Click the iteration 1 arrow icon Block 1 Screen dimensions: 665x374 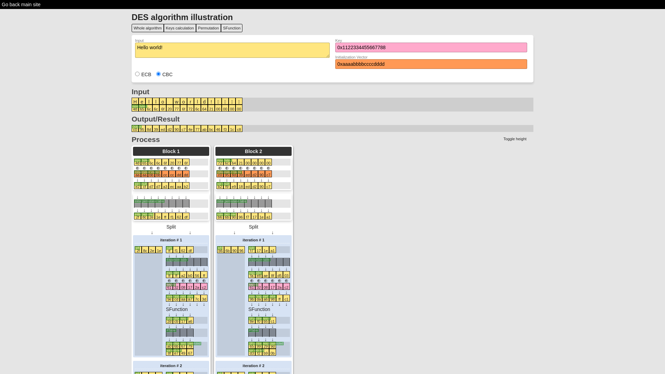(169, 255)
